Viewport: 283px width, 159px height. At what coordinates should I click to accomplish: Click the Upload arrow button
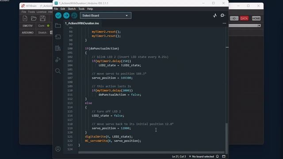tap(66, 15)
